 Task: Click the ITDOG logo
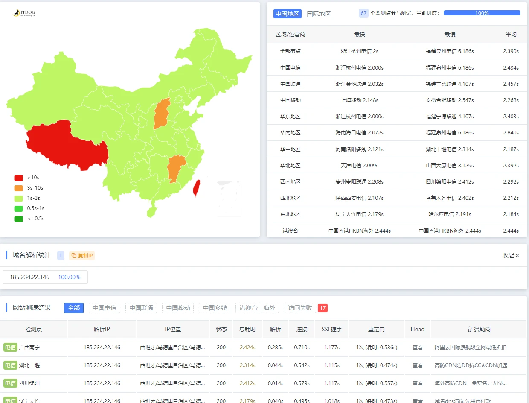click(x=24, y=13)
